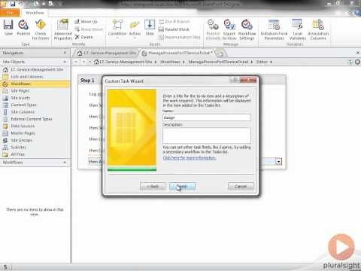Image resolution: width=361 pixels, height=271 pixels.
Task: Click the Step 1 title
Action: [87, 81]
